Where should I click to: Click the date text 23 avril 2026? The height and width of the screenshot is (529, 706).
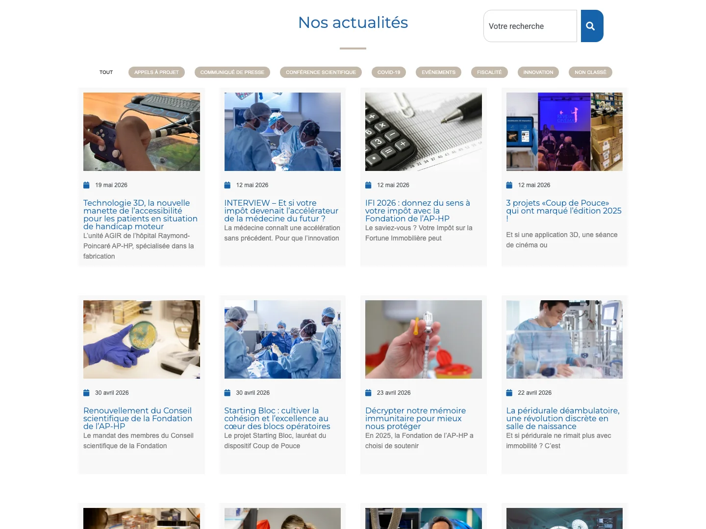(x=394, y=393)
